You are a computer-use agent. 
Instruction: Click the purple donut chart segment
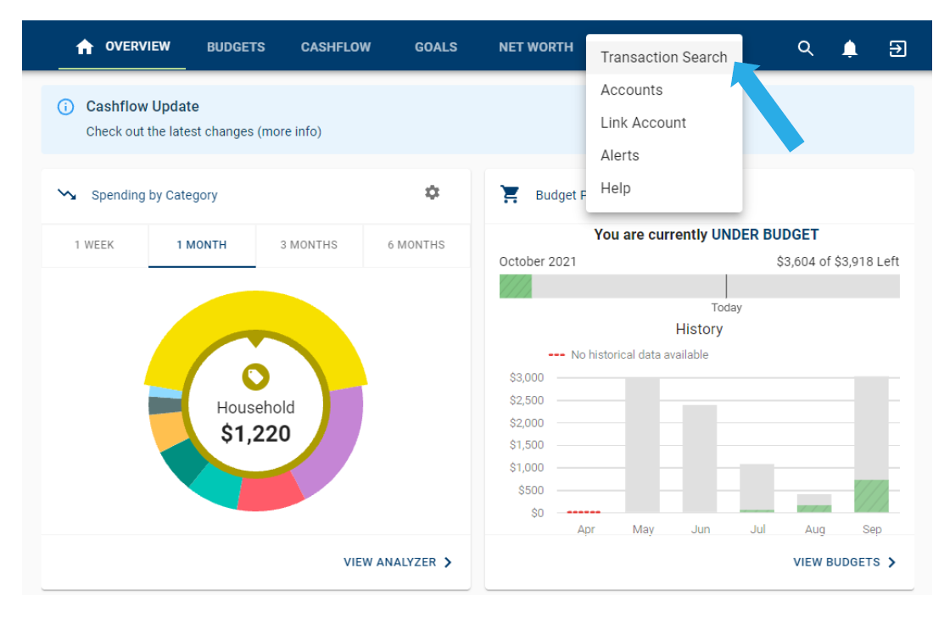click(x=335, y=441)
